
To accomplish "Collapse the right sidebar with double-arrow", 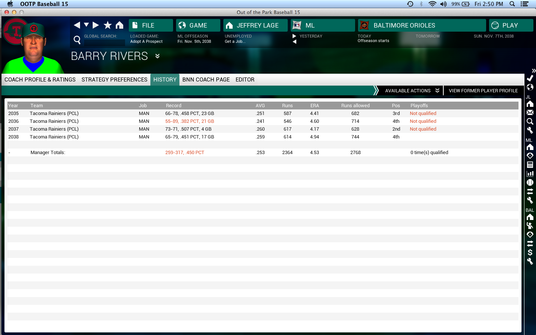I will click(533, 70).
